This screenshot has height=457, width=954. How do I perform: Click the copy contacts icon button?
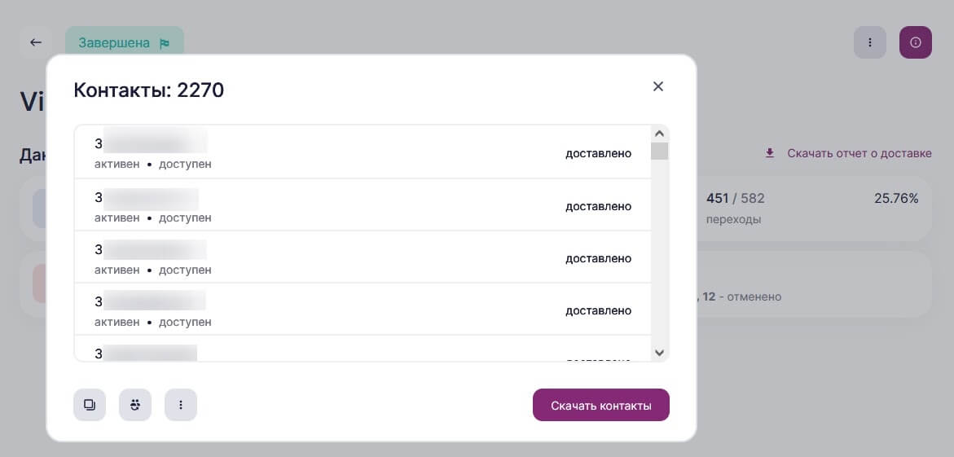pyautogui.click(x=90, y=405)
